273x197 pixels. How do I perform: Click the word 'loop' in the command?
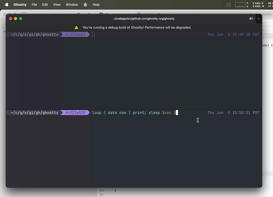coord(97,113)
